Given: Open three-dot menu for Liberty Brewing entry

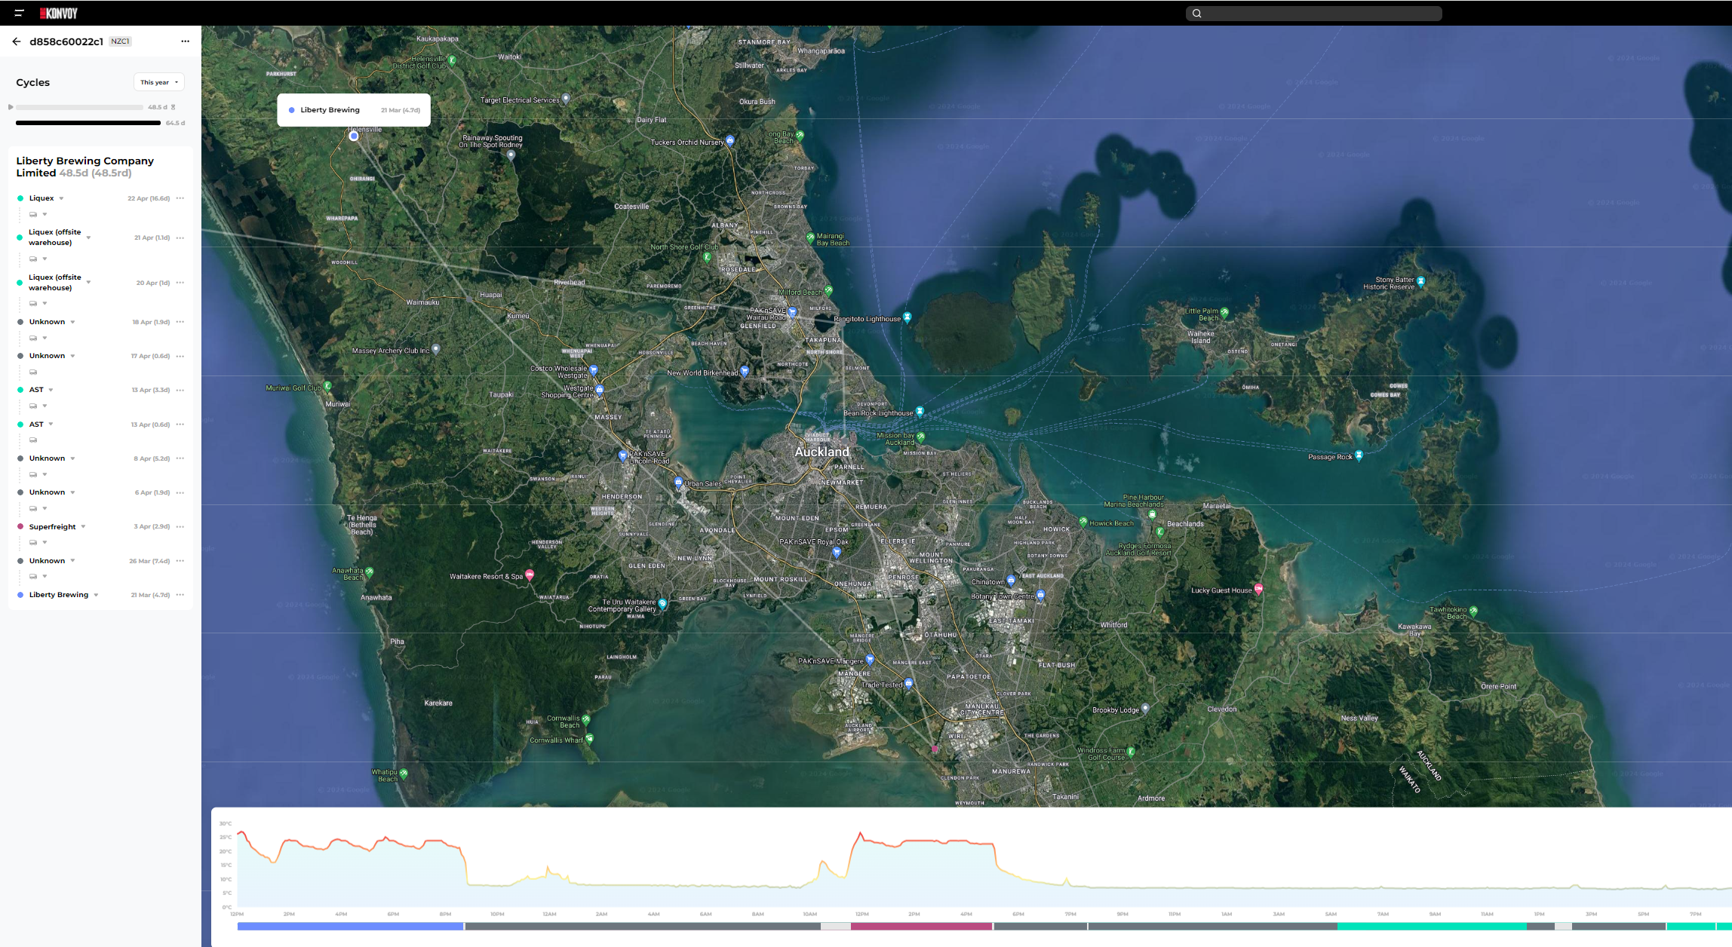Looking at the screenshot, I should point(180,595).
